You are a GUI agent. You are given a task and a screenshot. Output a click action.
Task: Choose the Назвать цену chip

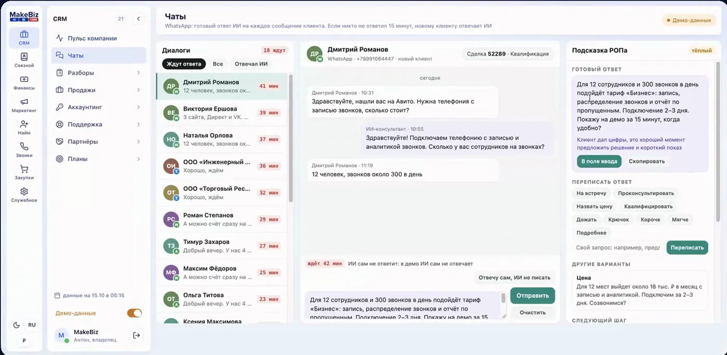[x=595, y=207]
